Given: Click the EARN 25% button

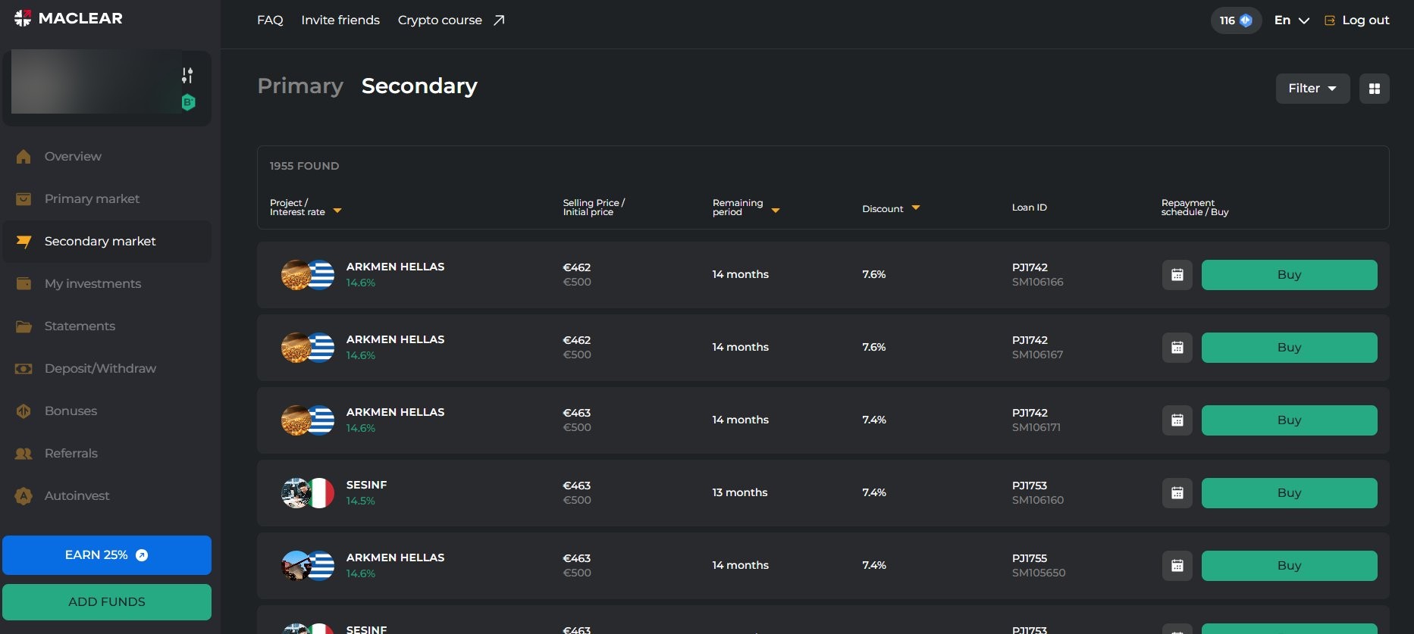Looking at the screenshot, I should click(x=107, y=555).
